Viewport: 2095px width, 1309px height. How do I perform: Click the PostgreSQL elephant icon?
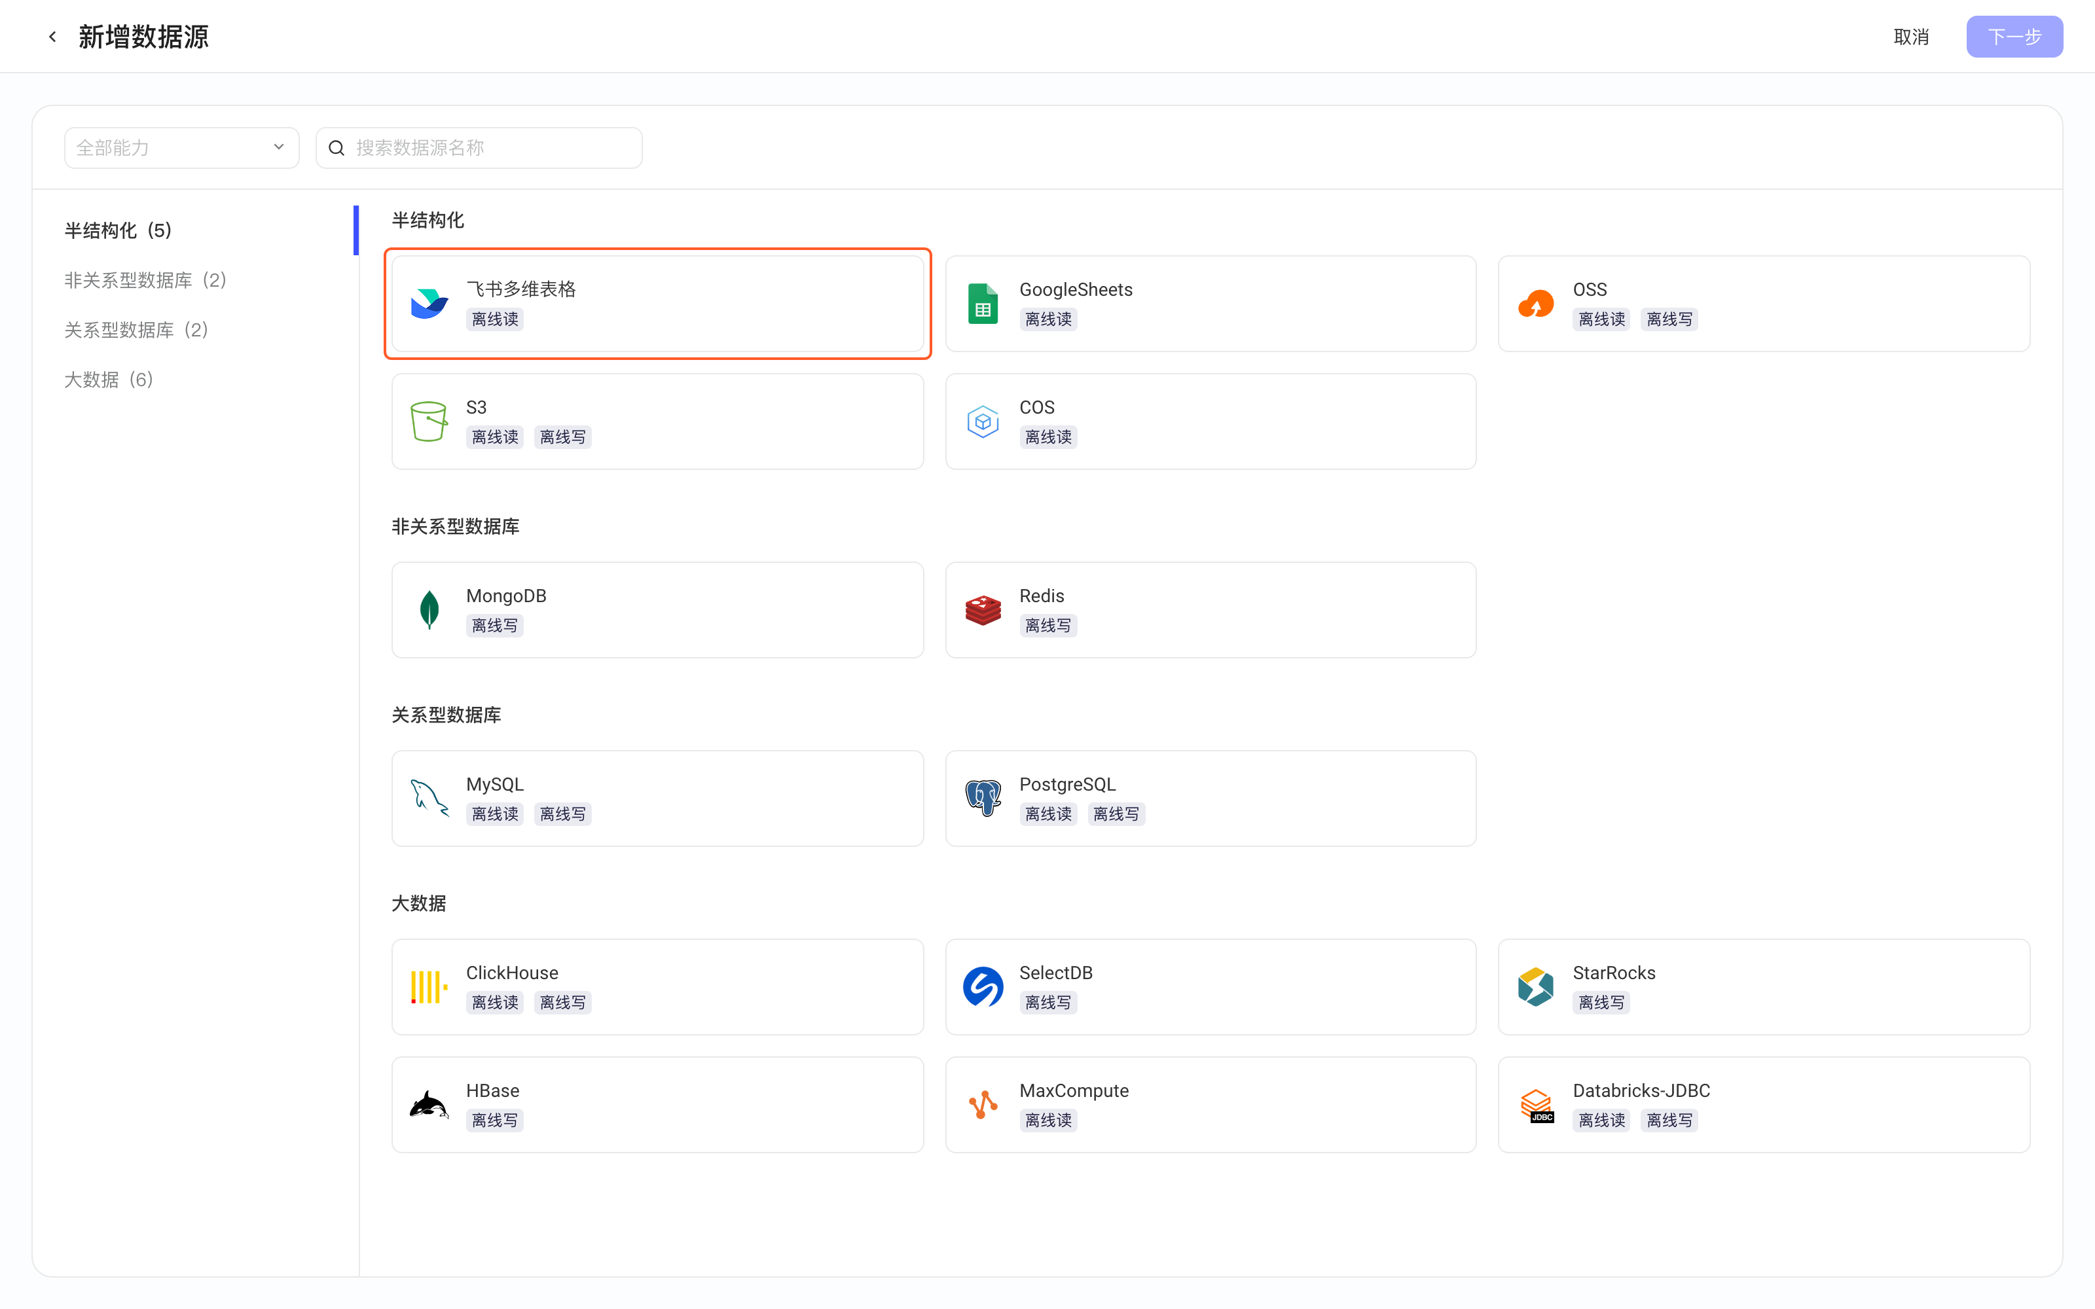click(x=983, y=798)
